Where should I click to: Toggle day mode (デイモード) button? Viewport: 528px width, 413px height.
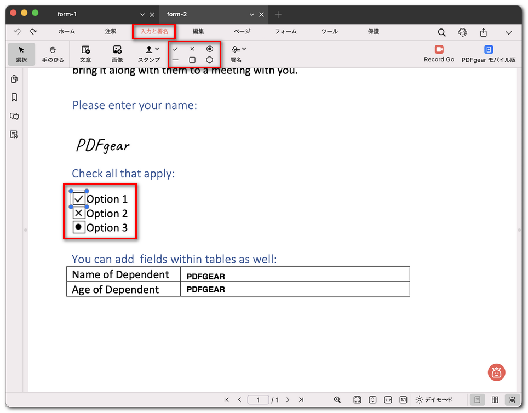pyautogui.click(x=434, y=400)
